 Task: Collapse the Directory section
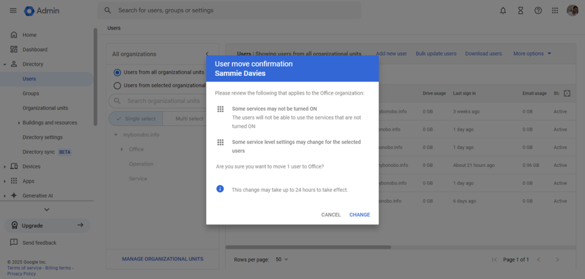point(5,64)
